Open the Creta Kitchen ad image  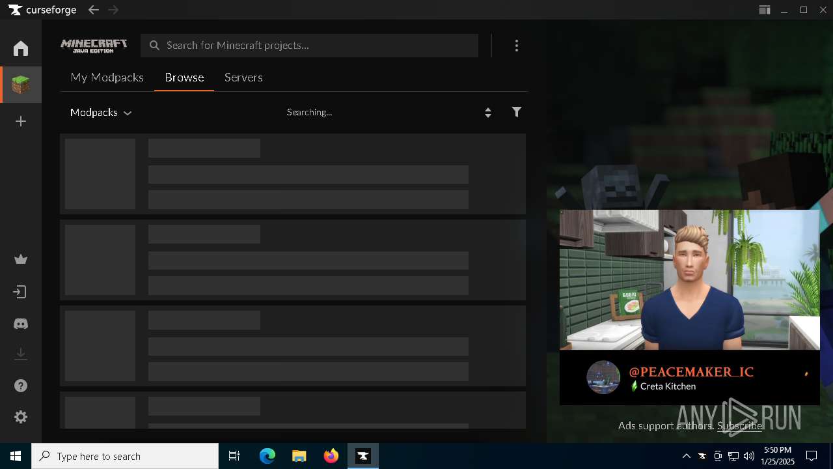[x=690, y=280]
